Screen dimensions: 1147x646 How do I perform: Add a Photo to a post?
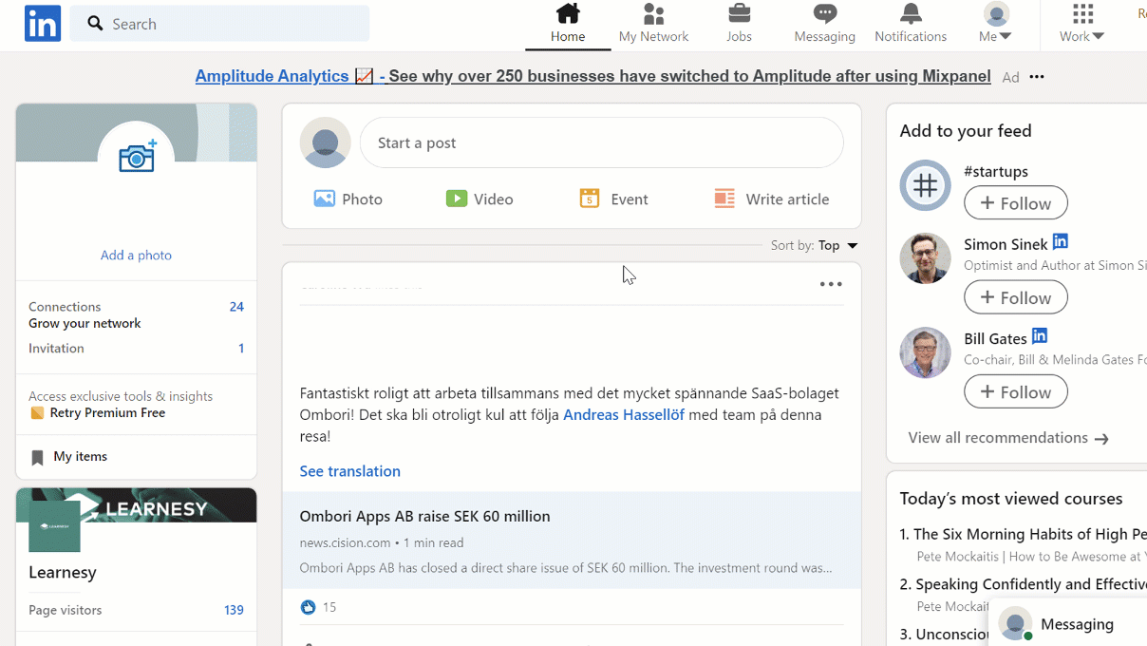tap(348, 199)
